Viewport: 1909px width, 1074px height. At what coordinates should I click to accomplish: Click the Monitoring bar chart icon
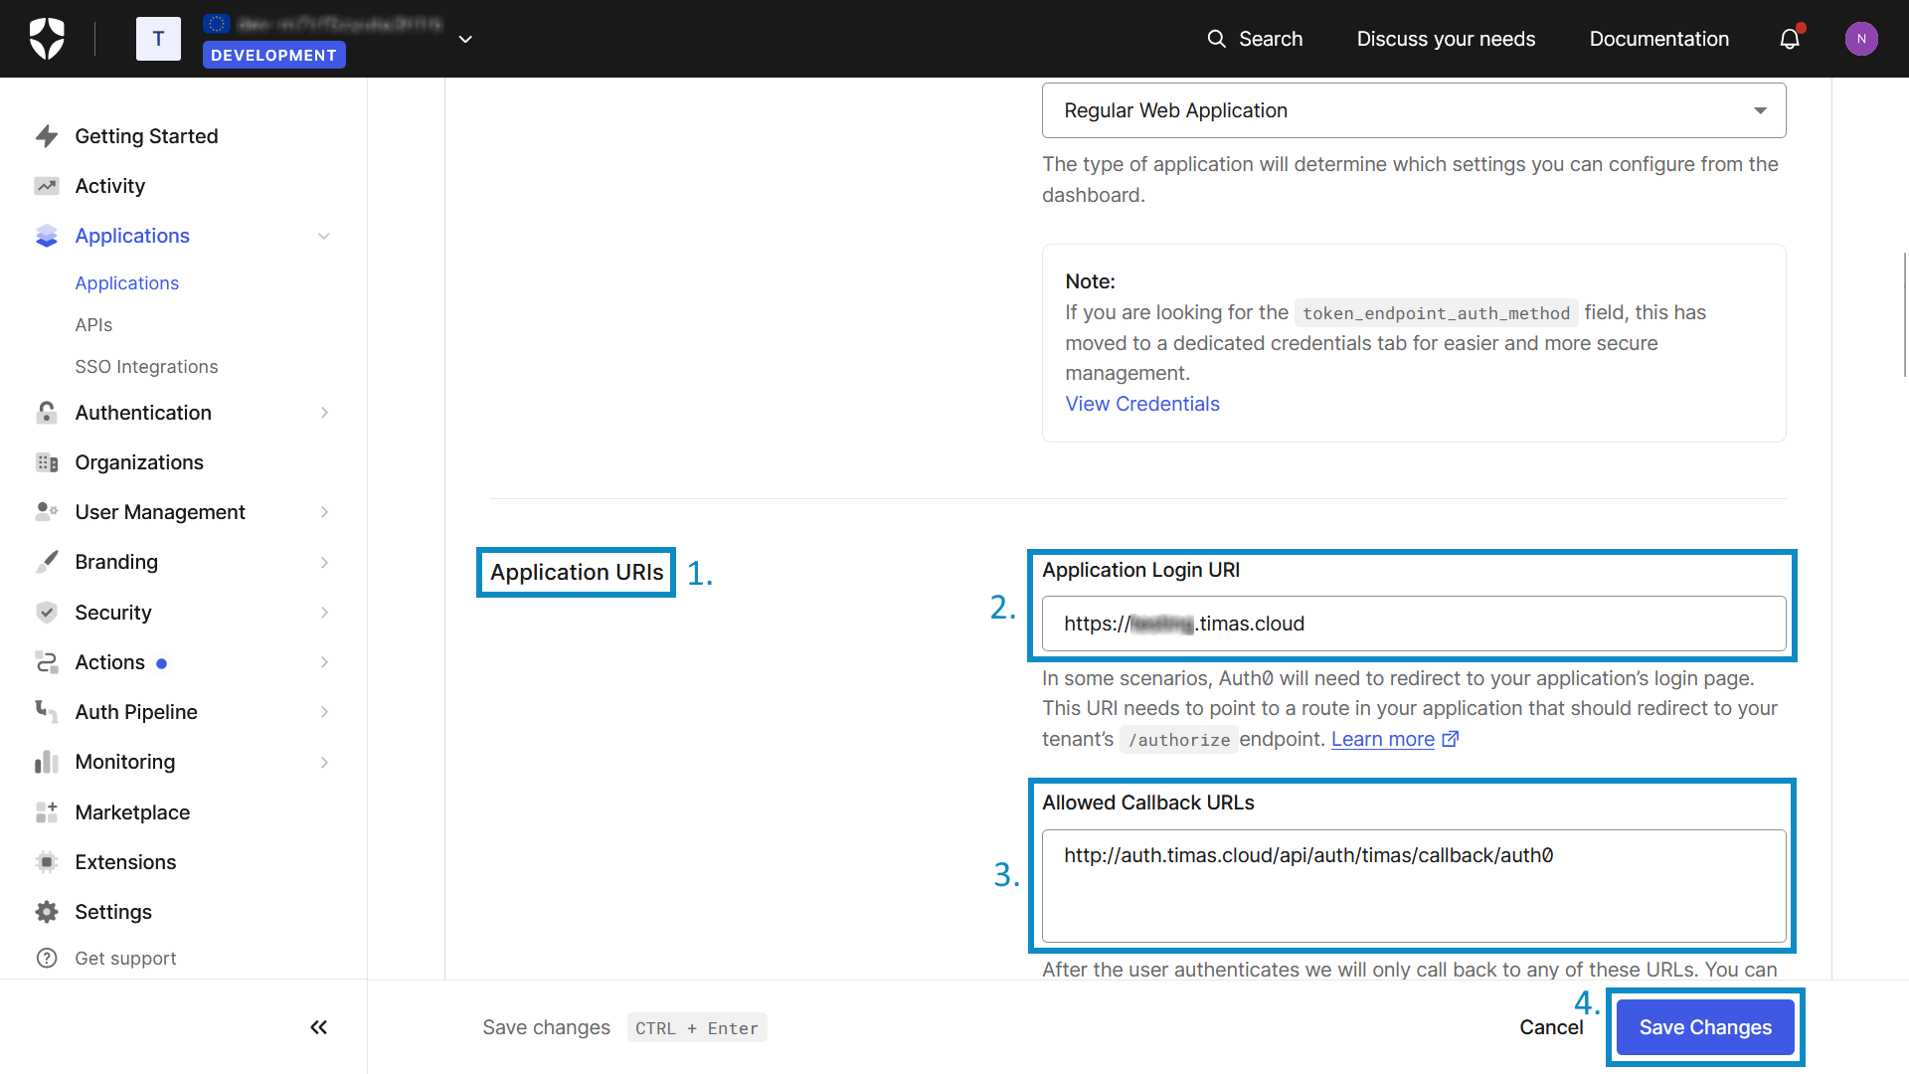(x=47, y=762)
